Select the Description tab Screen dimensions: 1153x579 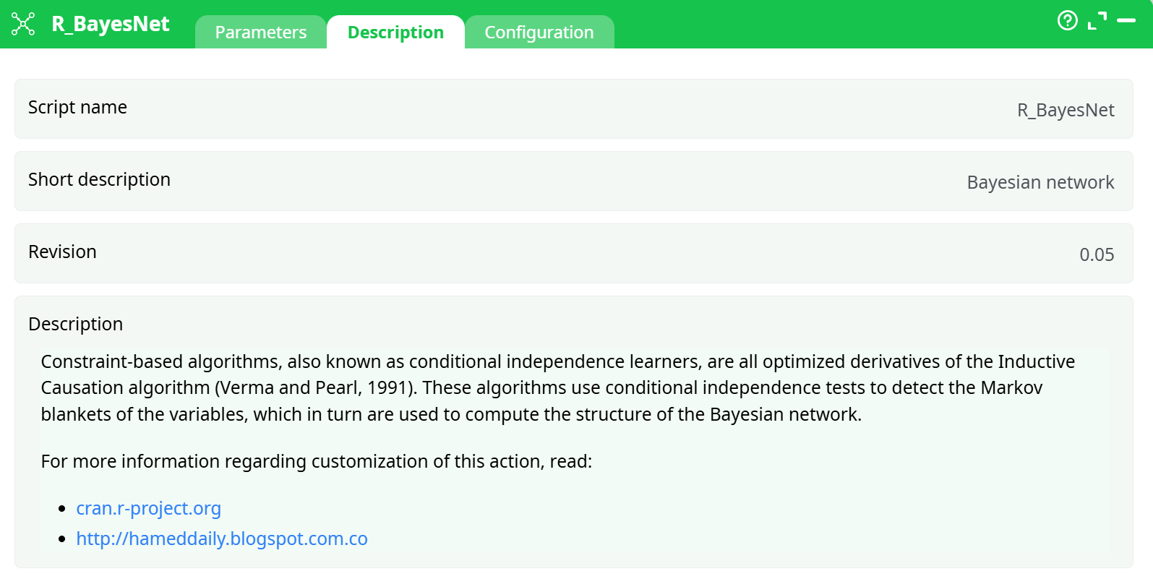pos(395,32)
